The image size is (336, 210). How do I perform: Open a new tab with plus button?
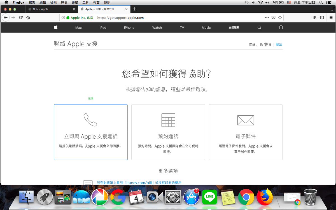(134, 9)
